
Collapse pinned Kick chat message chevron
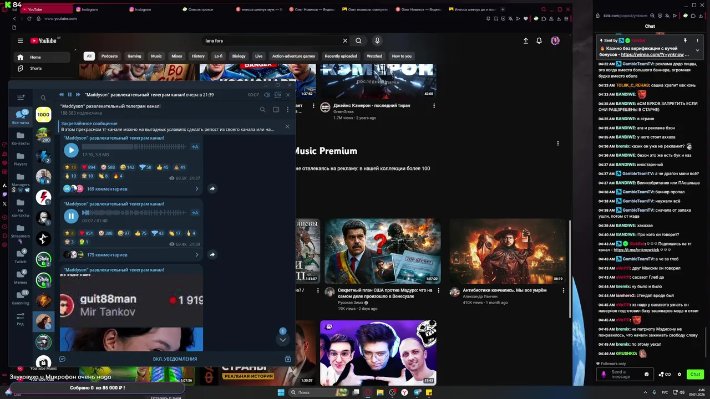pos(697,50)
